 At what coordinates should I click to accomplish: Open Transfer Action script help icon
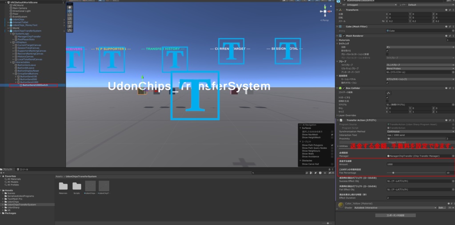click(x=446, y=120)
